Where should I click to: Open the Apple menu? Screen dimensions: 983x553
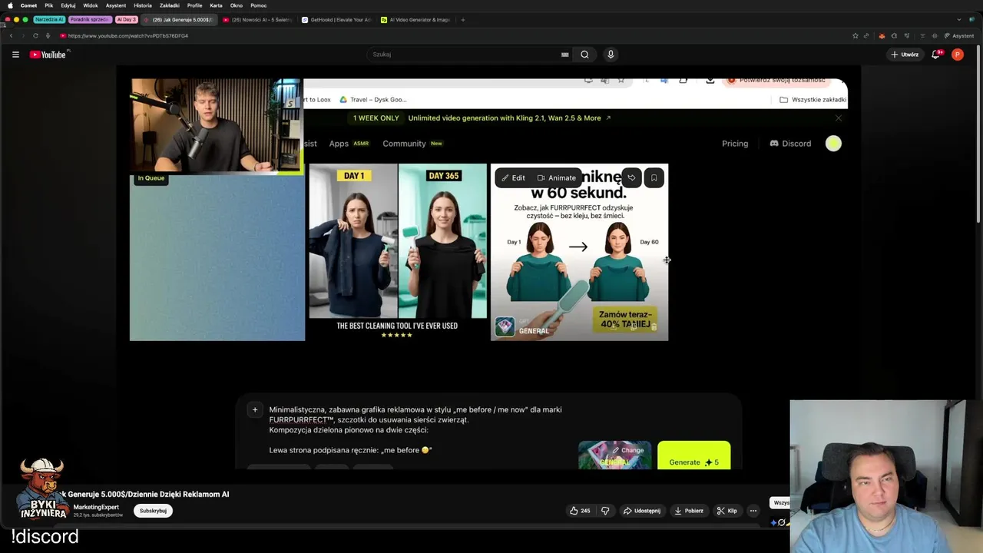(10, 5)
